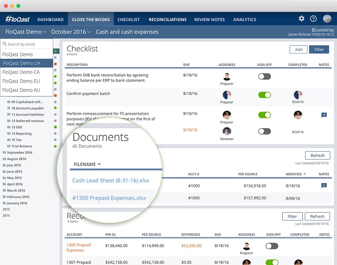Open the settings gear icon
The image size is (337, 265).
(x=302, y=19)
